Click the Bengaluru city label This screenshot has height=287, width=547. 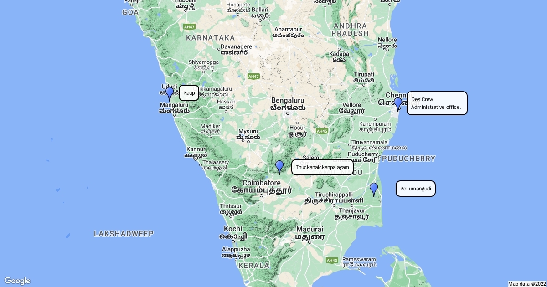288,100
